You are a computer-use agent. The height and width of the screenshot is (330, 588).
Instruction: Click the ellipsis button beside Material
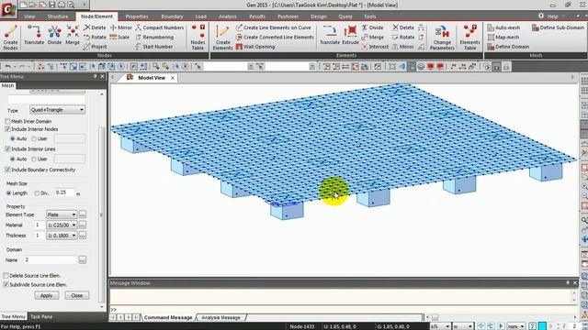tap(83, 225)
